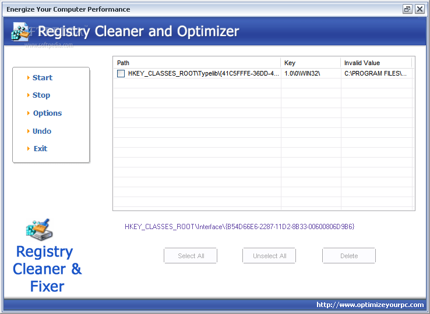Click the HKEY_CLASSES_ROOT\Typelib path text

pyautogui.click(x=203, y=73)
